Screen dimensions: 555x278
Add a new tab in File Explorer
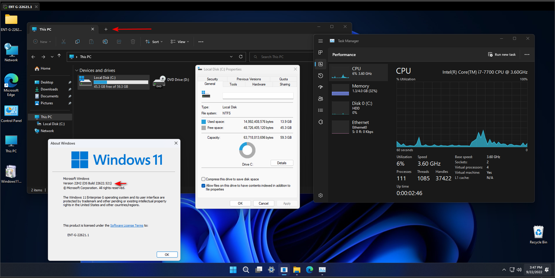[106, 29]
